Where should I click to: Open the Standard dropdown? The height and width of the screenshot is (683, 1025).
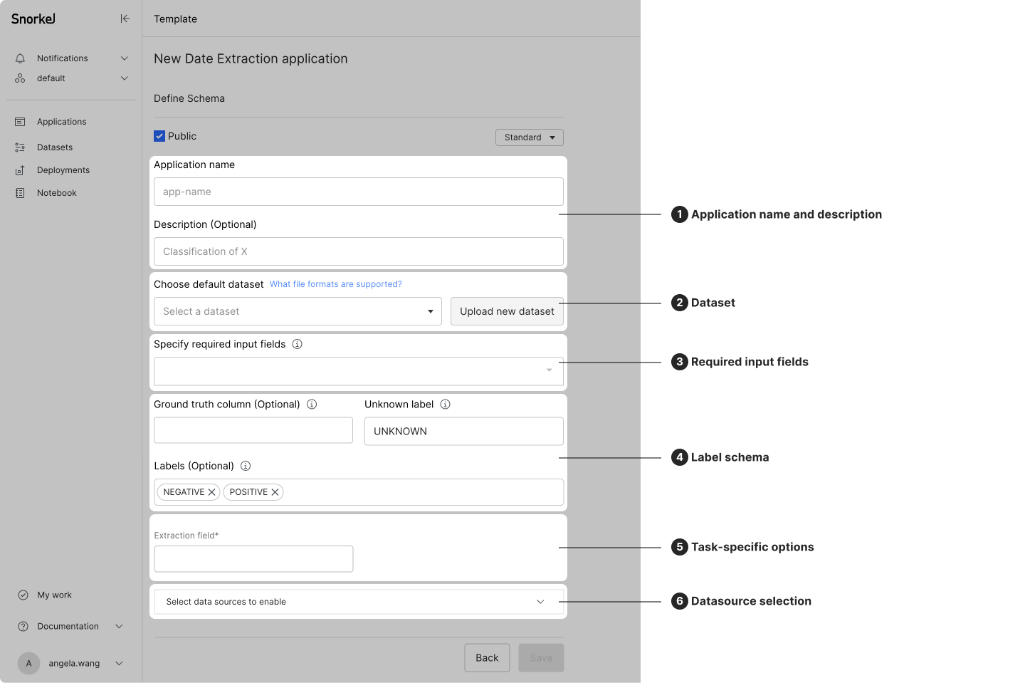pyautogui.click(x=530, y=137)
